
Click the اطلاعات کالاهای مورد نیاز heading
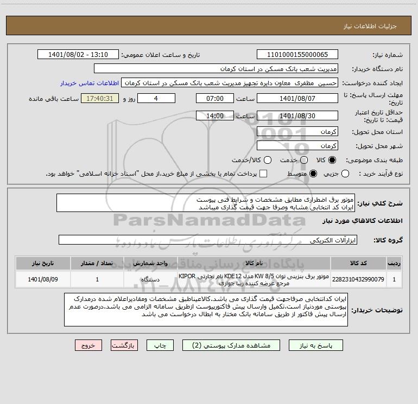362,221
